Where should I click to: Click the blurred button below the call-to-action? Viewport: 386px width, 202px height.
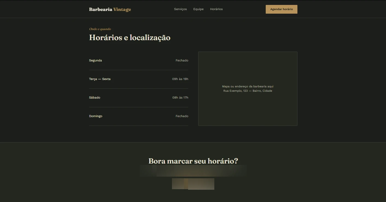(193, 184)
